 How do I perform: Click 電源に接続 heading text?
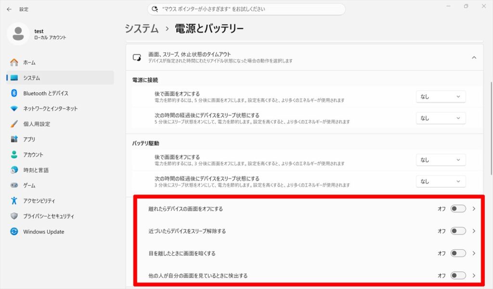(x=145, y=80)
